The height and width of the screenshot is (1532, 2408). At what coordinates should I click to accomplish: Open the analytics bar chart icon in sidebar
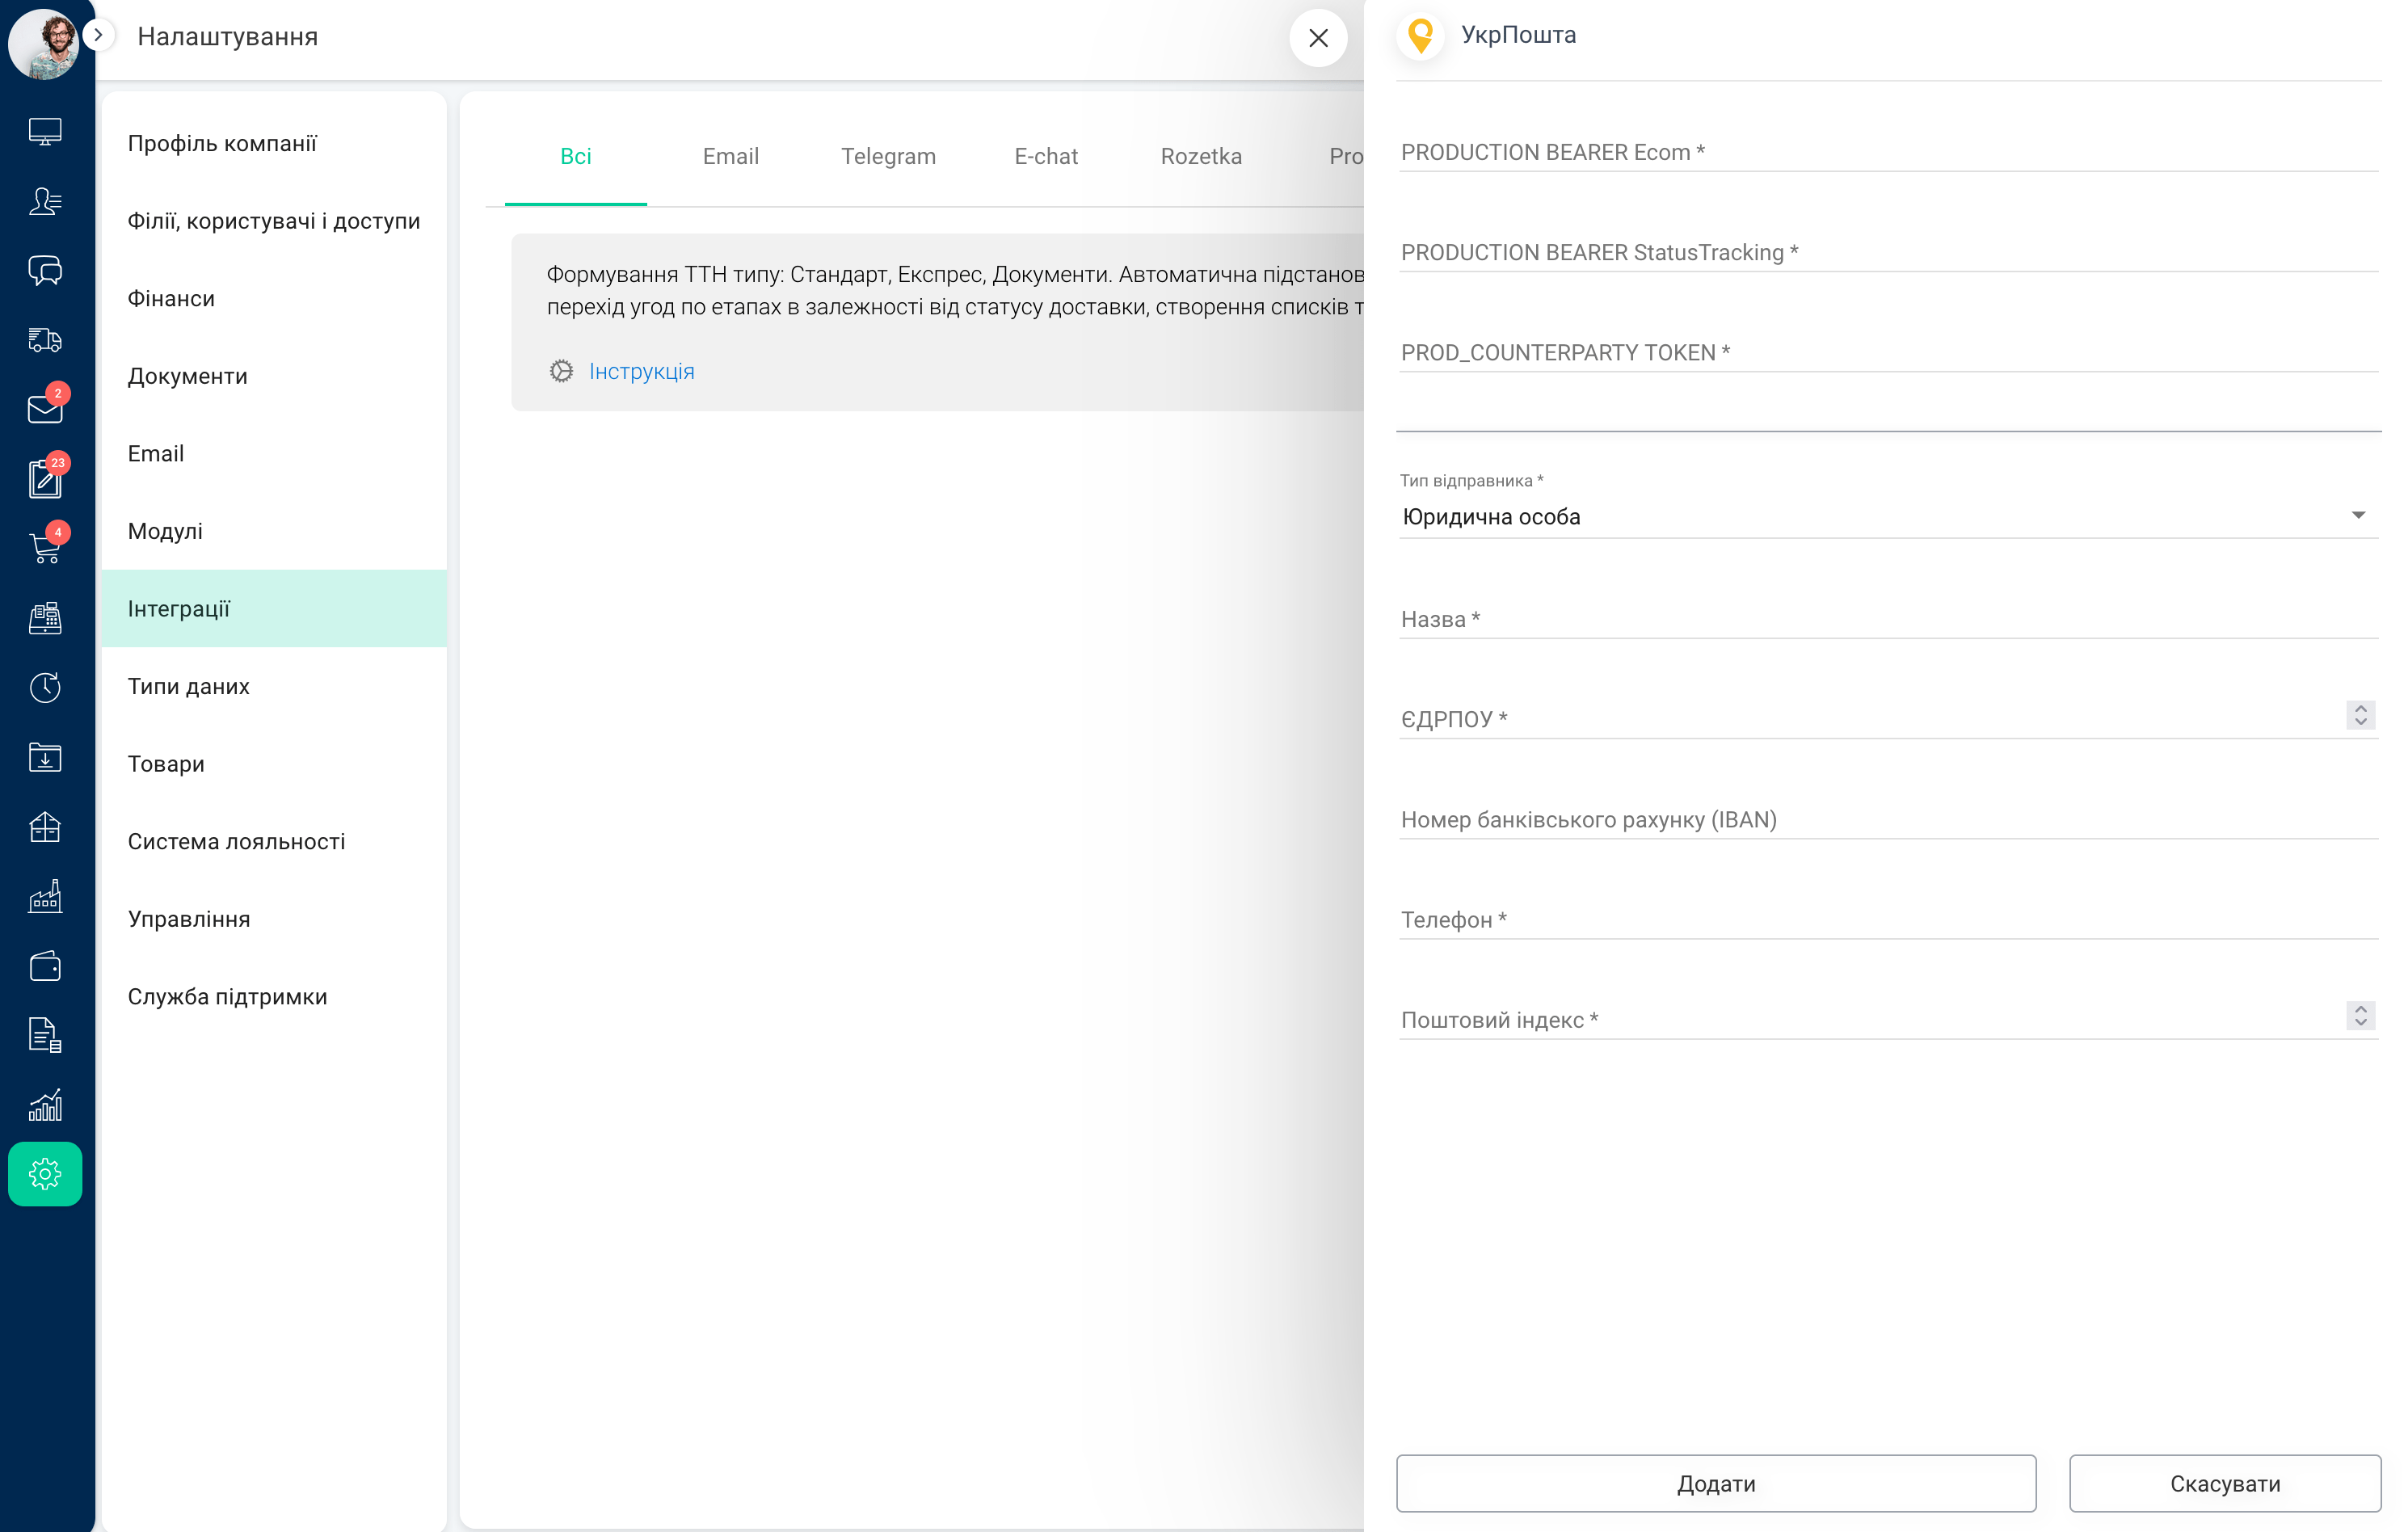point(45,1105)
